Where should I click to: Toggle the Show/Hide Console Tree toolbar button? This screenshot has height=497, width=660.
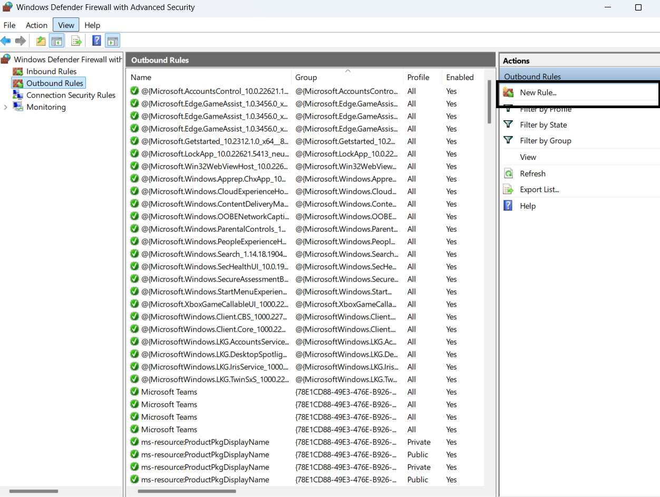point(56,41)
